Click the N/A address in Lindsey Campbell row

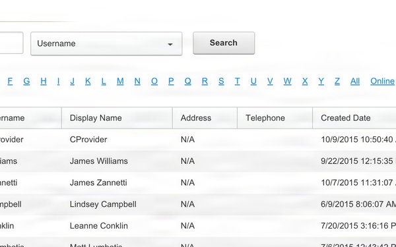point(187,204)
